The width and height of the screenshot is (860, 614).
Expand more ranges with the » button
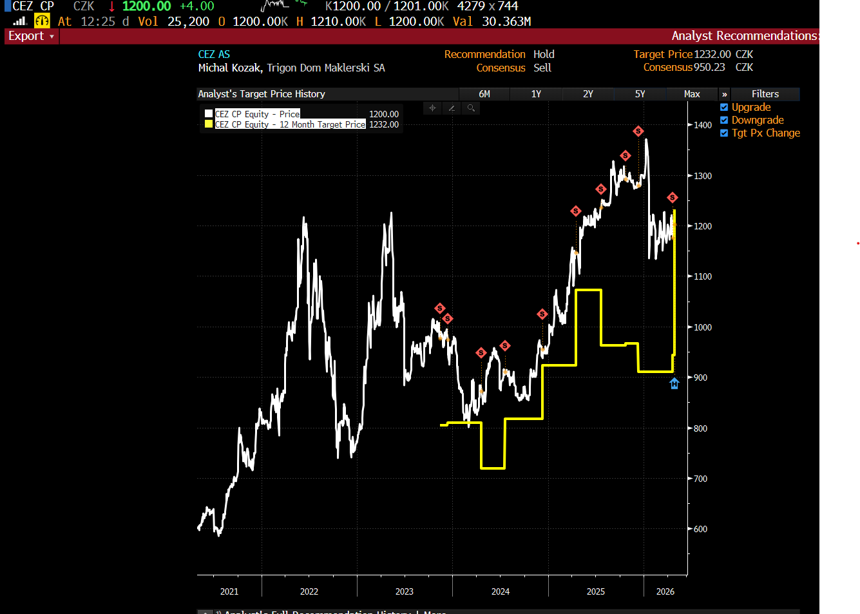point(725,94)
